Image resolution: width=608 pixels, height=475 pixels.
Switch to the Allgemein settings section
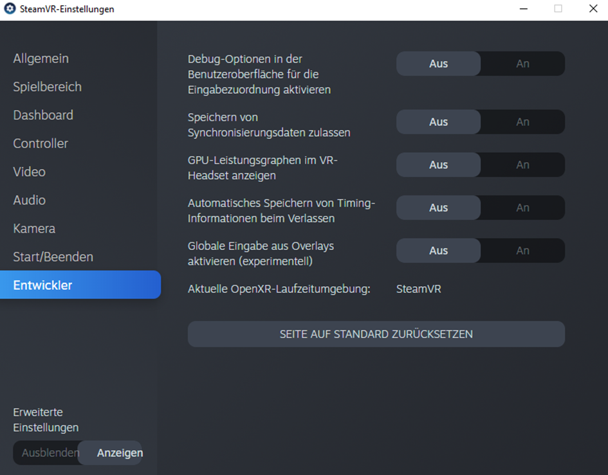coord(41,58)
